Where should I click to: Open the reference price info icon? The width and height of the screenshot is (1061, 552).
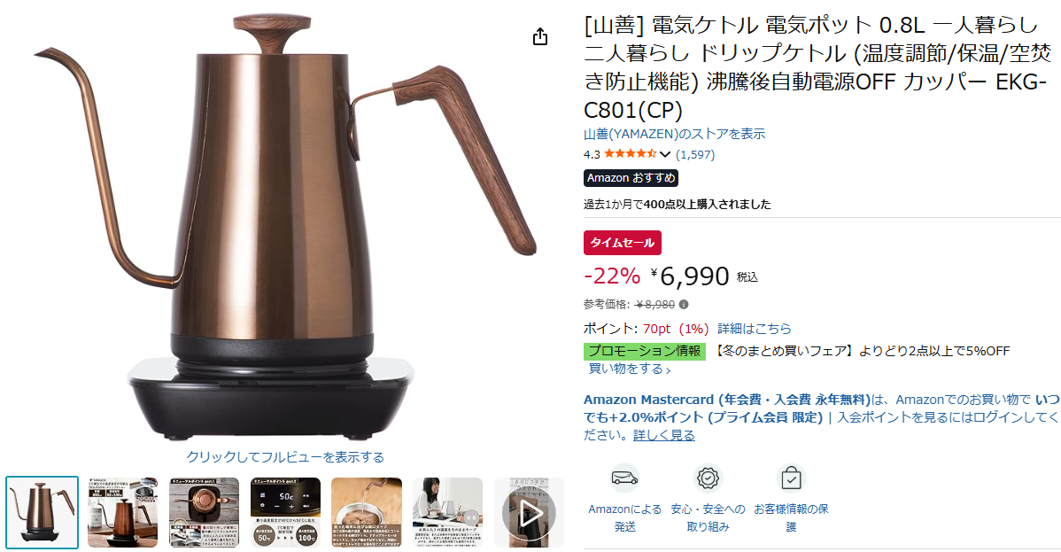[684, 305]
